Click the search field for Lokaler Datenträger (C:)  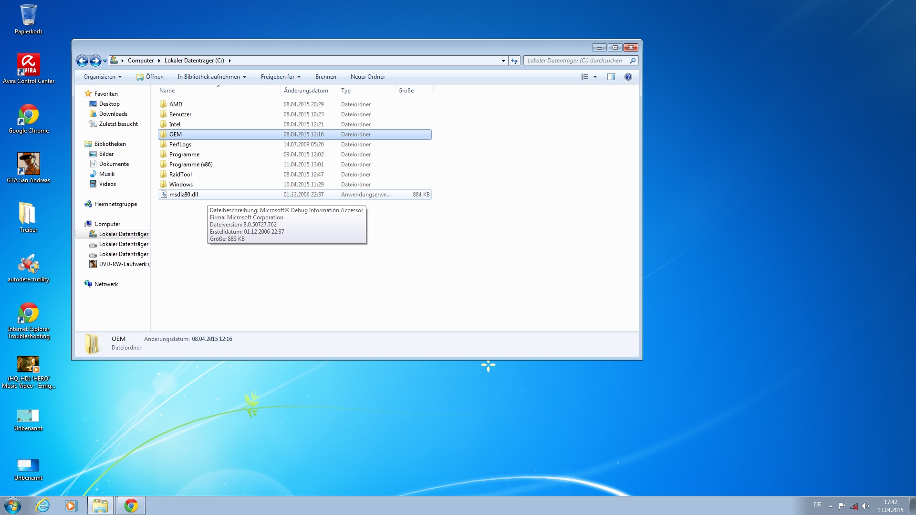tap(575, 61)
